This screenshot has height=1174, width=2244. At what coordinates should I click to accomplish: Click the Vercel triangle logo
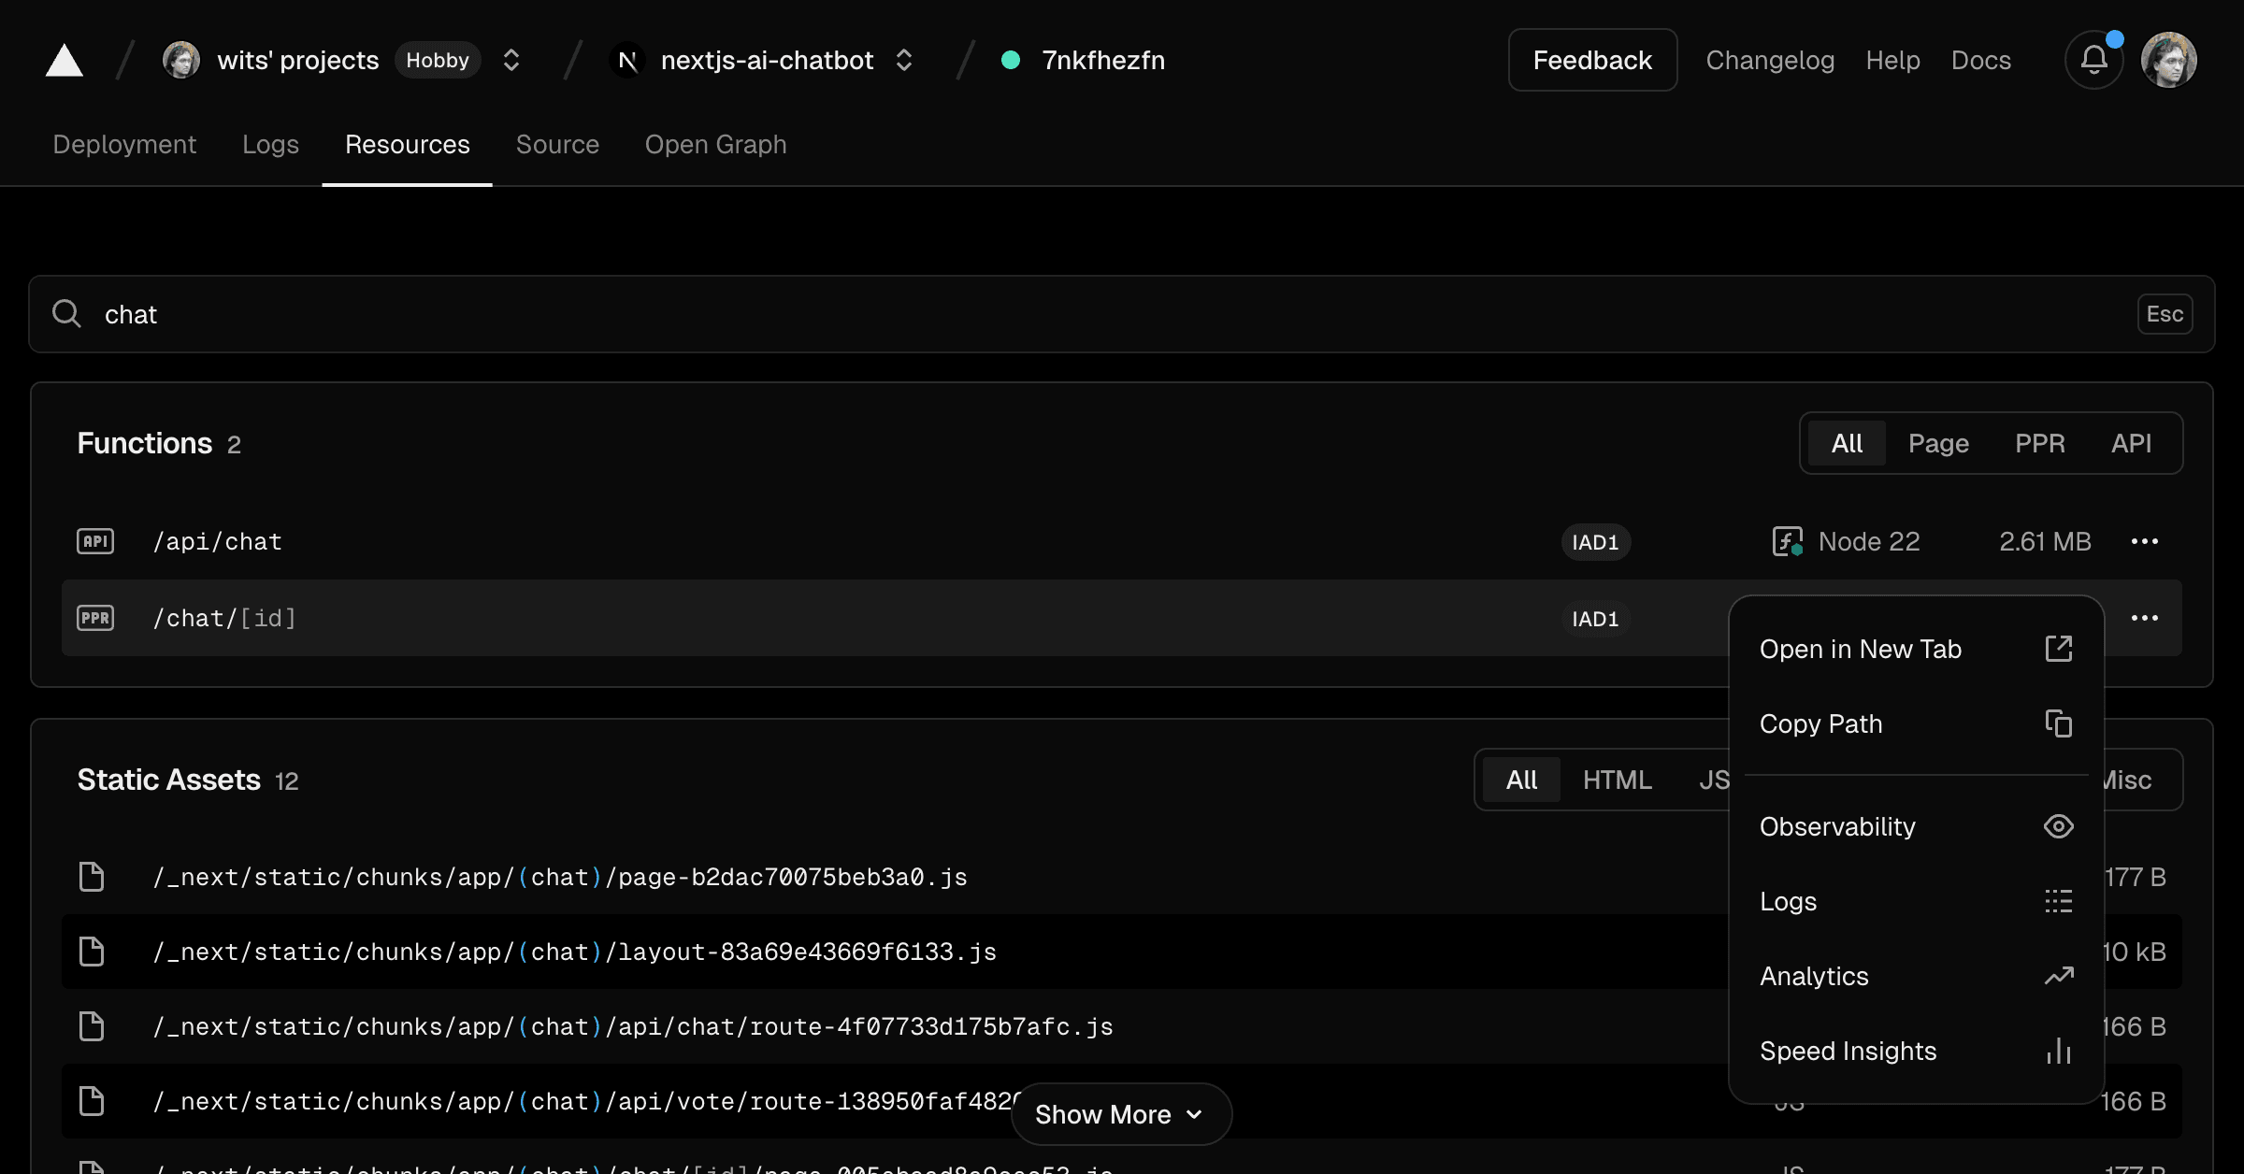click(63, 60)
